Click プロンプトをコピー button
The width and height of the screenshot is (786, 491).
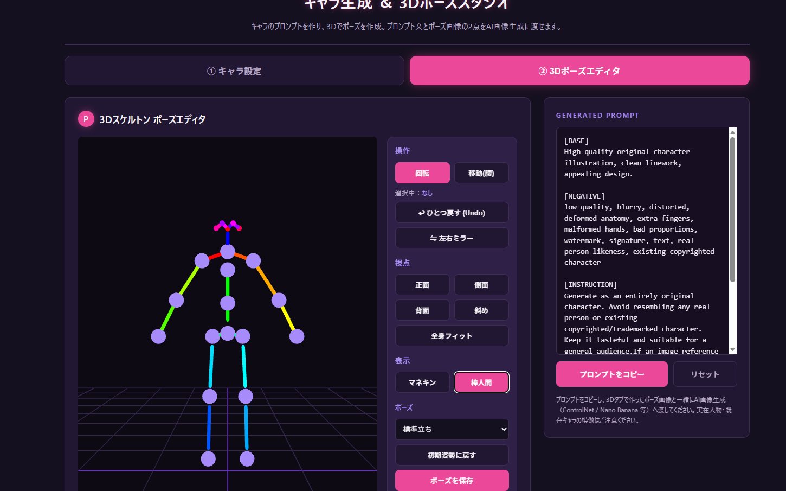612,374
